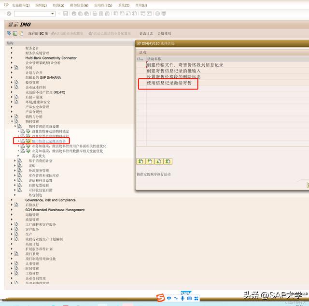
Task: Open the 编辑(E) menu
Action: pos(41,5)
